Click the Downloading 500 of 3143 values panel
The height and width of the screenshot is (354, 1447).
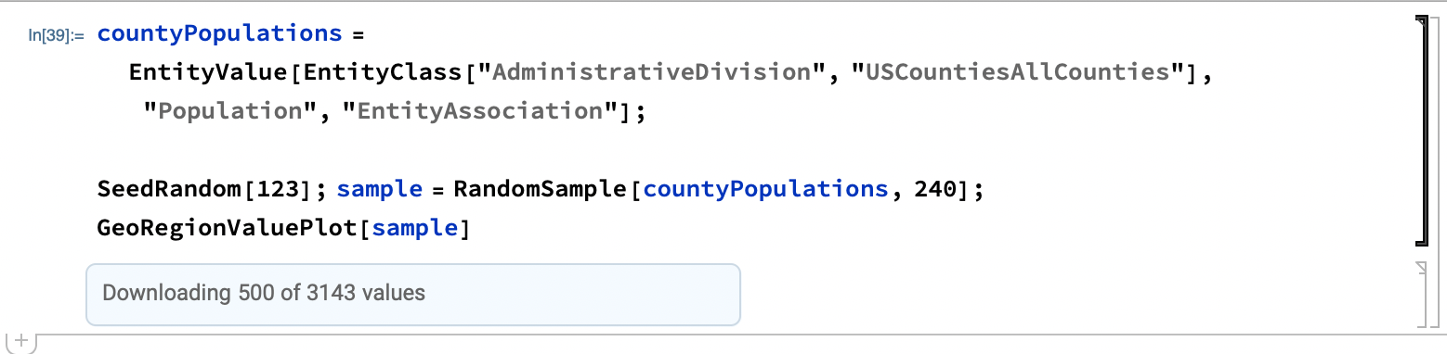point(413,294)
